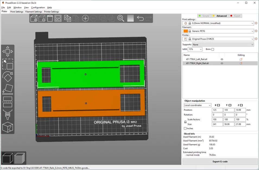Click the Export G-code button
259x170 pixels.
pos(220,162)
